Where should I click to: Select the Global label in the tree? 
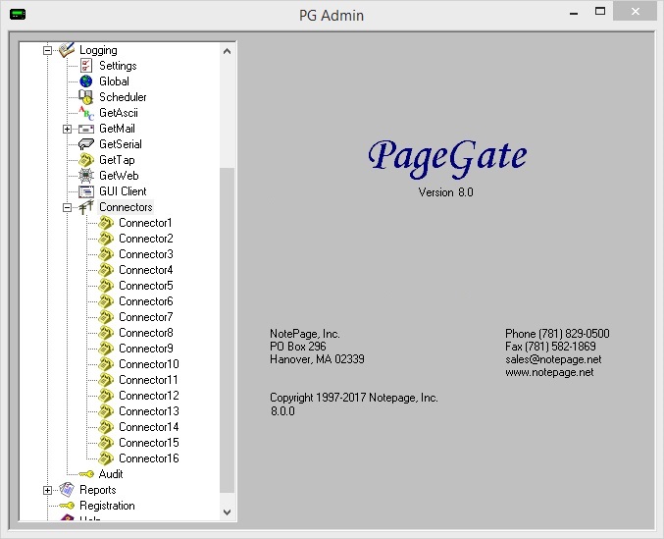click(x=114, y=81)
